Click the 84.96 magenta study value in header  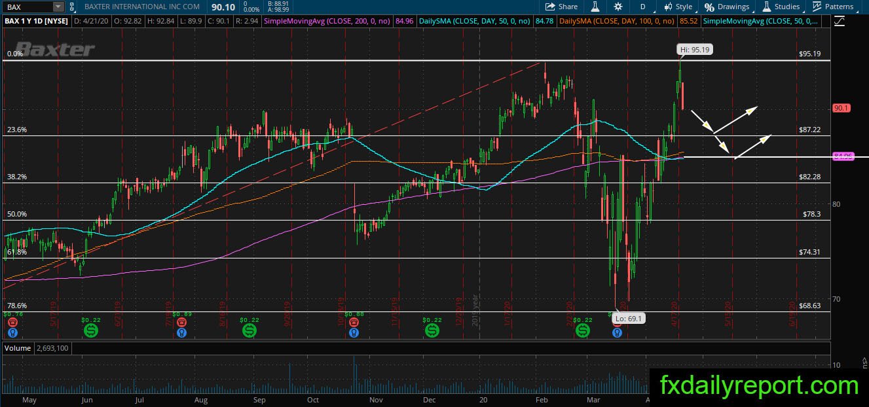tap(405, 21)
